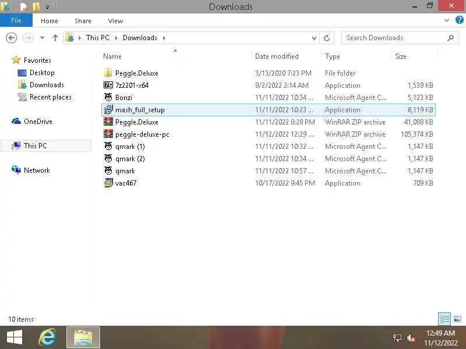Click the qmark (1) agent icon

tap(108, 147)
